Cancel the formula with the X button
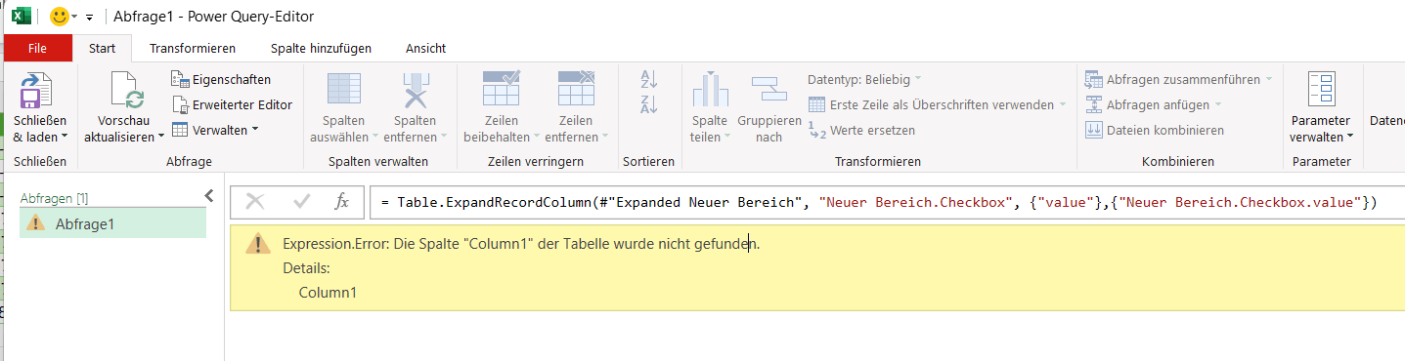The image size is (1405, 361). pos(255,201)
